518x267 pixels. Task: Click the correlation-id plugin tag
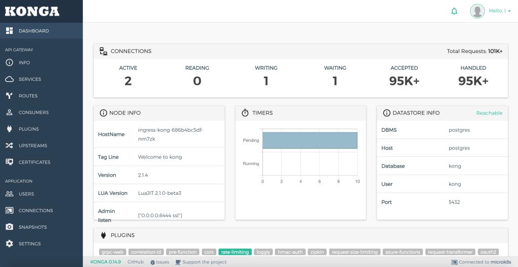pyautogui.click(x=146, y=252)
